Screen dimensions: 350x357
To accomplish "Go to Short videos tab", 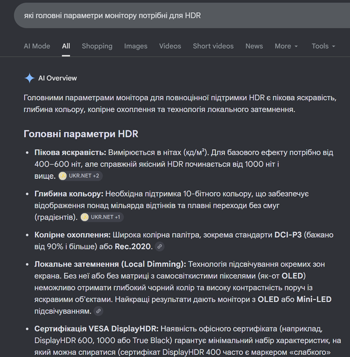I will 213,46.
